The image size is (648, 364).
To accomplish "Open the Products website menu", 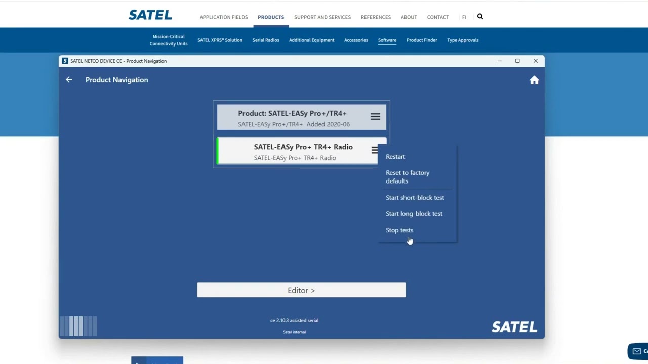I will pos(271,17).
